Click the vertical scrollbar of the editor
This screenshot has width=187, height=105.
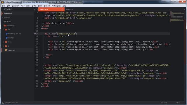(185, 42)
